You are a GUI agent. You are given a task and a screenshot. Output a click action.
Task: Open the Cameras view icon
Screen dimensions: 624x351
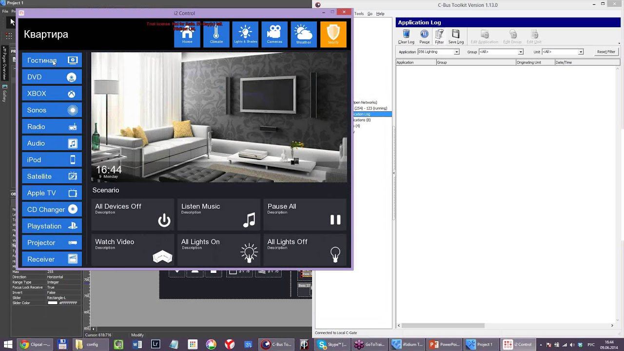(x=274, y=34)
